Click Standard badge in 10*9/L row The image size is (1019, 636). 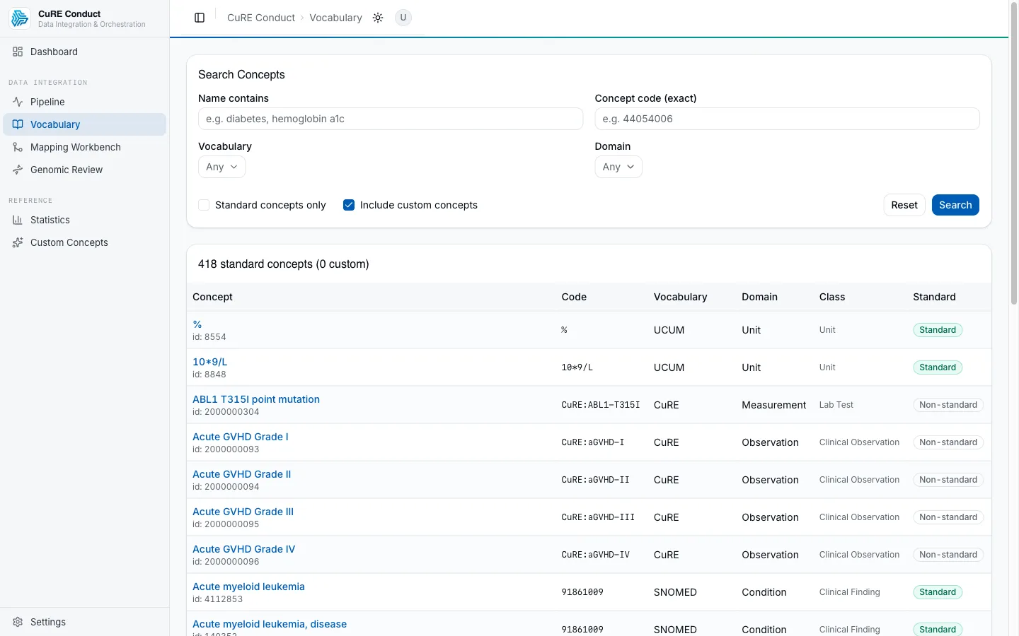[x=938, y=367]
